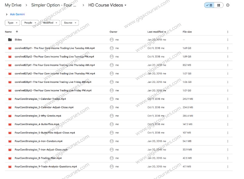Click the owner avatar next to FourCoreStrategies_4-Butterflies.mp4

(111, 124)
